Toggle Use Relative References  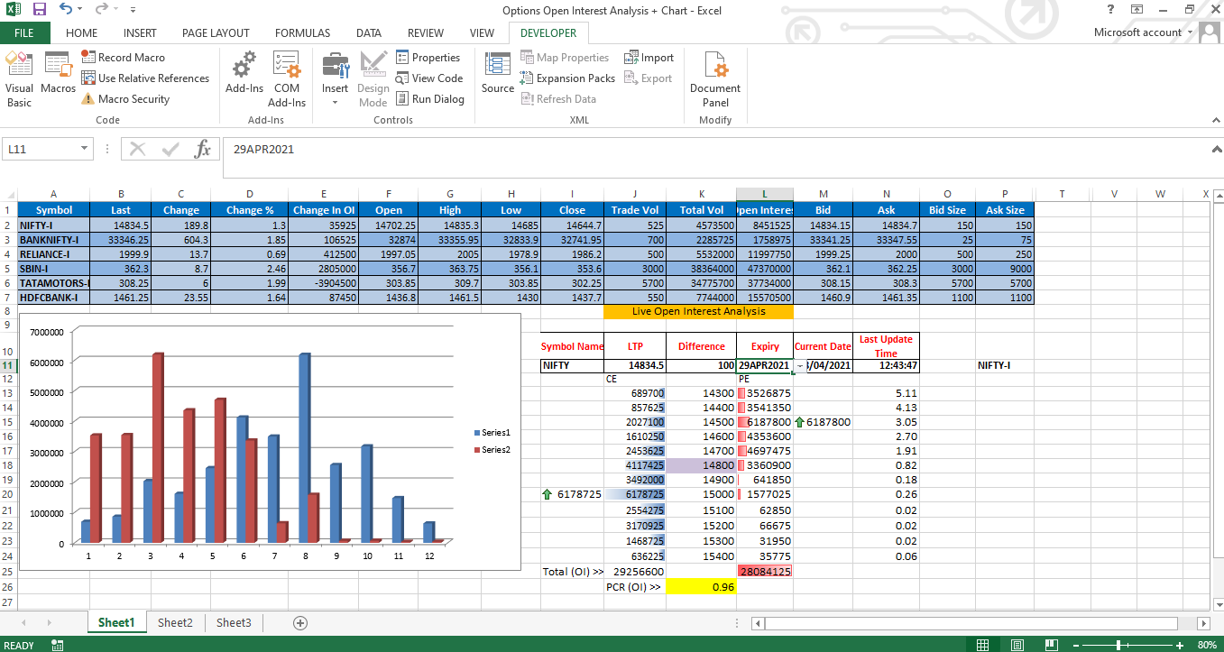point(145,78)
